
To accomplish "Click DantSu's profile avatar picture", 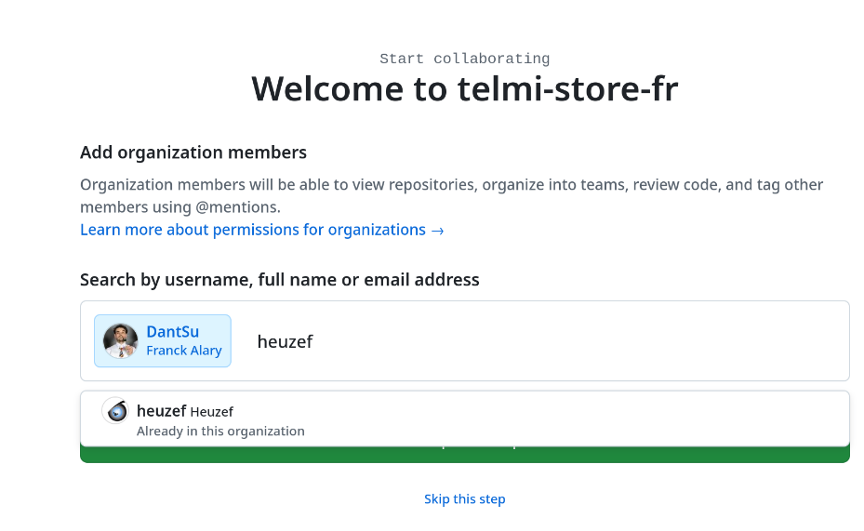I will [121, 341].
